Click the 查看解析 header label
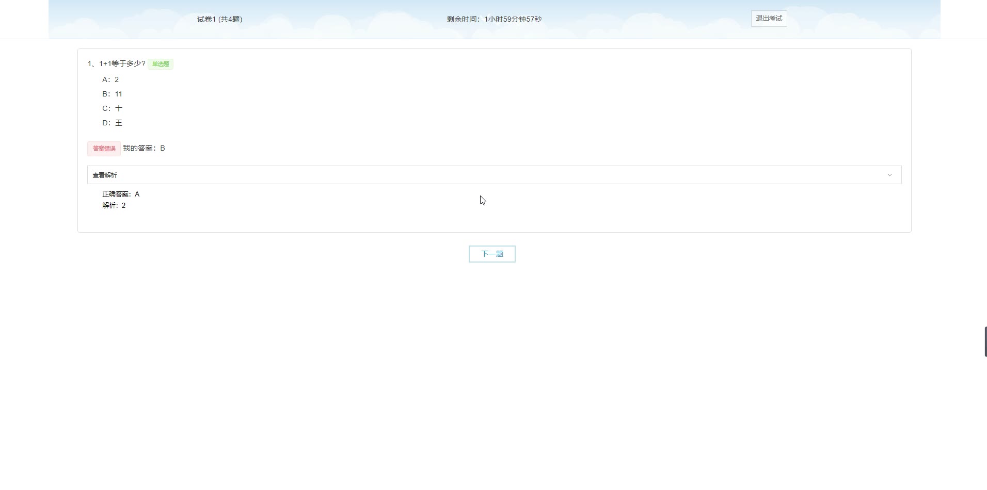Screen dimensions: 987x490 105,175
